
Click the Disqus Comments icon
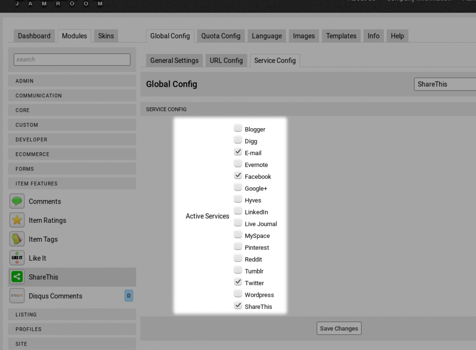click(x=17, y=296)
